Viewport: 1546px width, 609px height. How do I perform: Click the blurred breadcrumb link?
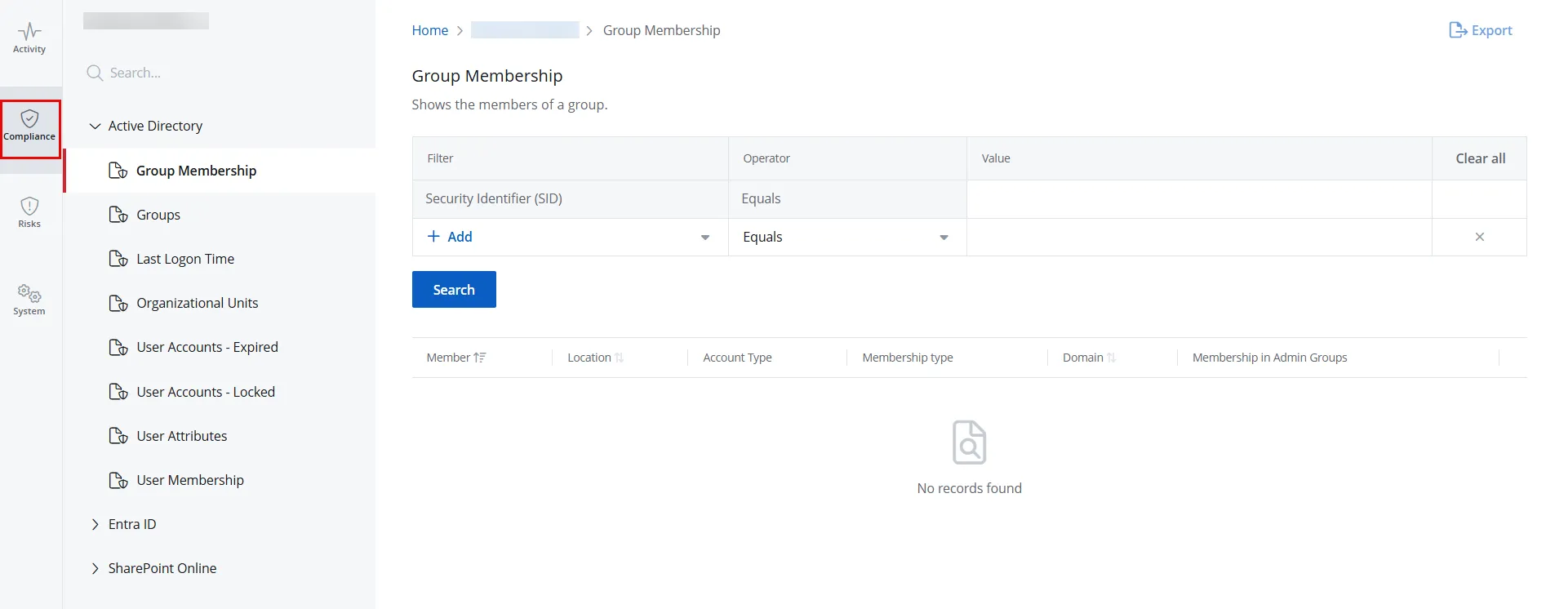[525, 30]
